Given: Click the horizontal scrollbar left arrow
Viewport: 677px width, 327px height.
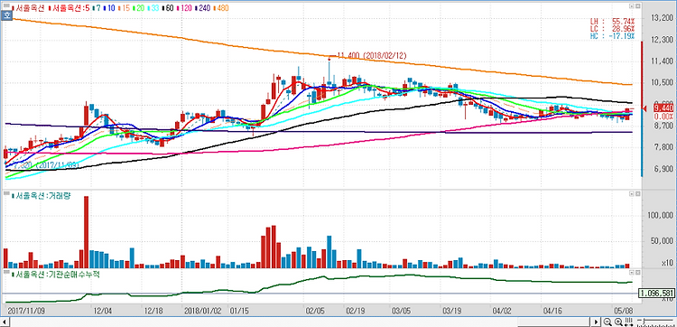Looking at the screenshot, I should (x=5, y=322).
